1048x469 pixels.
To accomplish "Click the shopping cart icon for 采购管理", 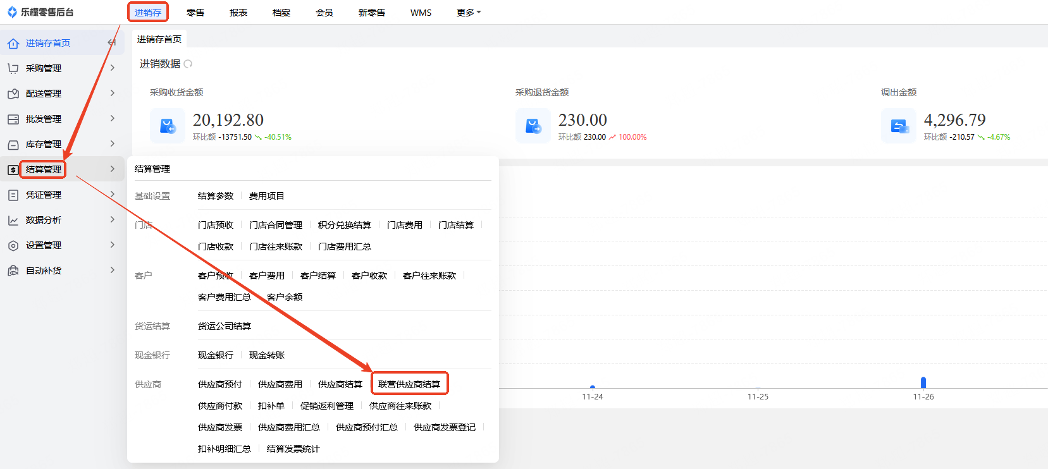I will [13, 68].
